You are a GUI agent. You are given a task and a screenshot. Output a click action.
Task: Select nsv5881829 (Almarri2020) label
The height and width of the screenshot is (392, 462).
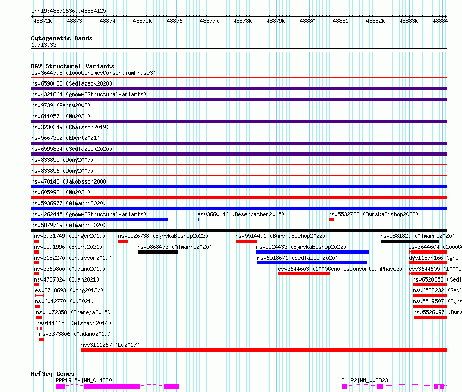[417, 236]
